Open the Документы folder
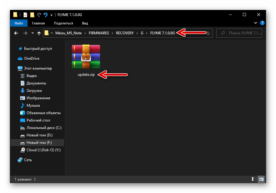This screenshot has width=276, height=193. click(x=36, y=83)
